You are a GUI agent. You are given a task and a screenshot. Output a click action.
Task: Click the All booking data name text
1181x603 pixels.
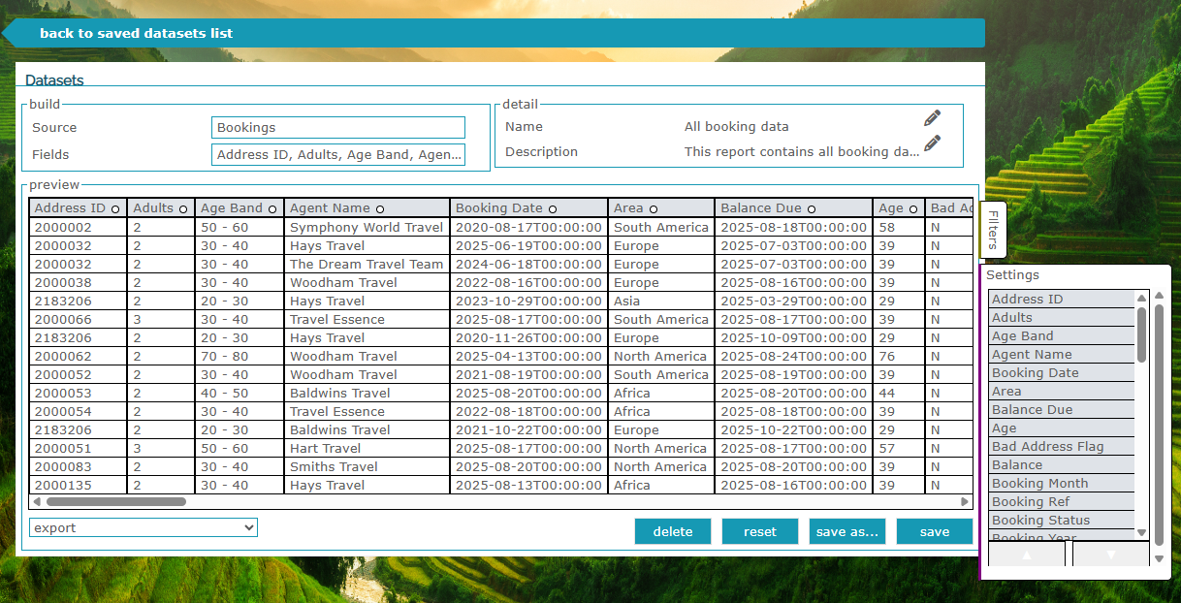click(x=737, y=127)
